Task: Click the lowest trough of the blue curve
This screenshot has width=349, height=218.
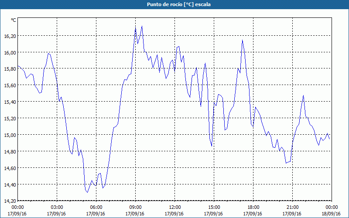Action: point(87,192)
